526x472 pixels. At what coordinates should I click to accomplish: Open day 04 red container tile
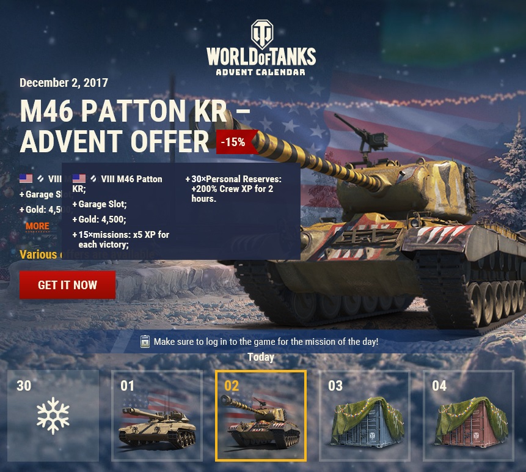point(469,416)
